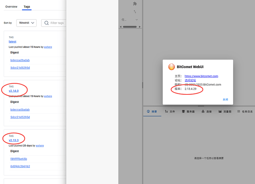Open the https://www.bitcomet.com homepage link
This screenshot has height=184, width=255.
pos(201,76)
